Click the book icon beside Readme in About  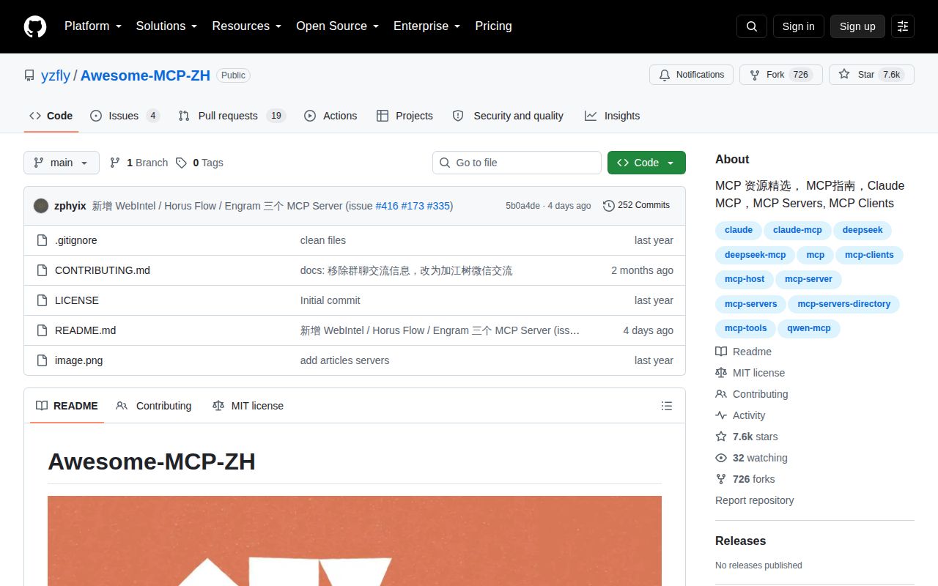pos(721,352)
